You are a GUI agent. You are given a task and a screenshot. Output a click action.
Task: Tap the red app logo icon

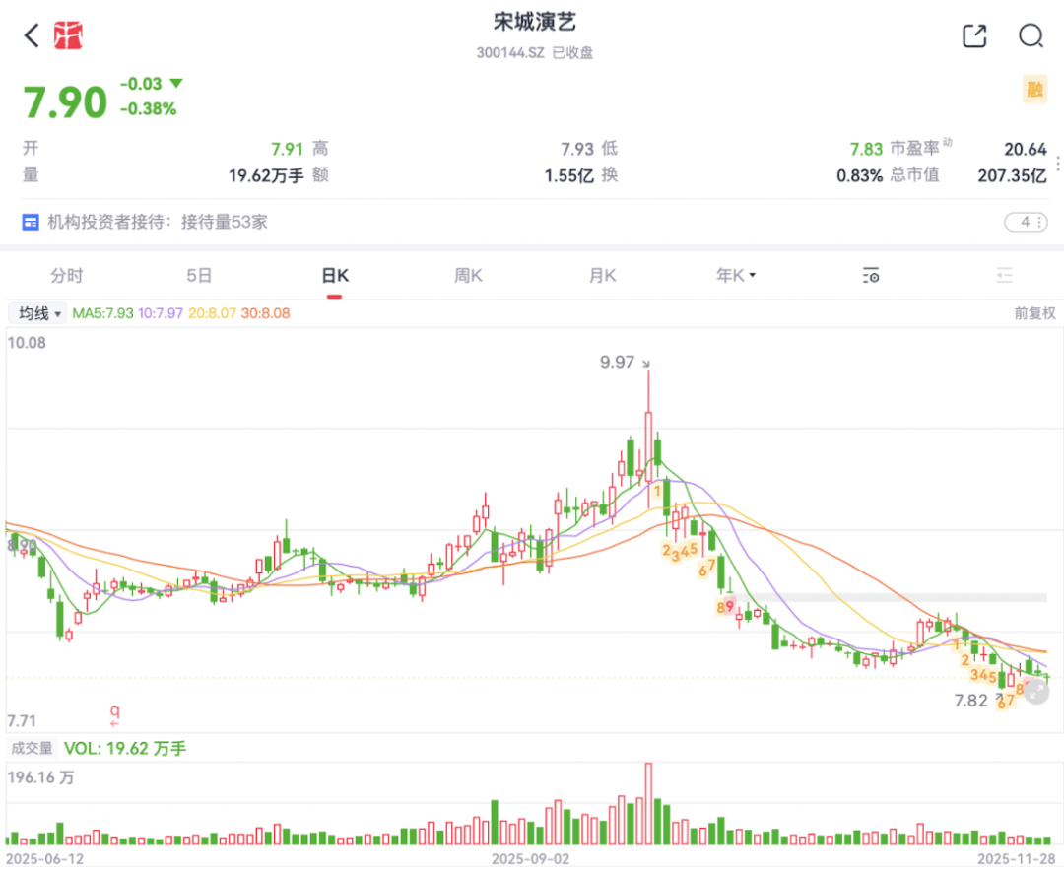(67, 36)
